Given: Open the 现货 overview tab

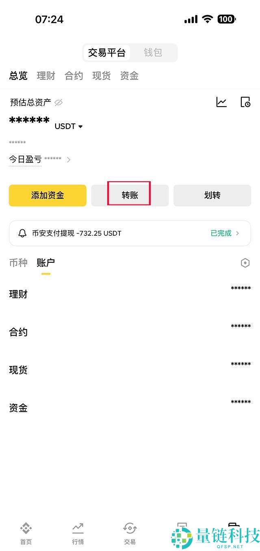Looking at the screenshot, I should click(x=101, y=76).
